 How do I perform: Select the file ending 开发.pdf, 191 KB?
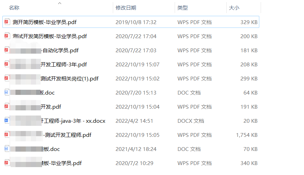[x=131, y=107]
